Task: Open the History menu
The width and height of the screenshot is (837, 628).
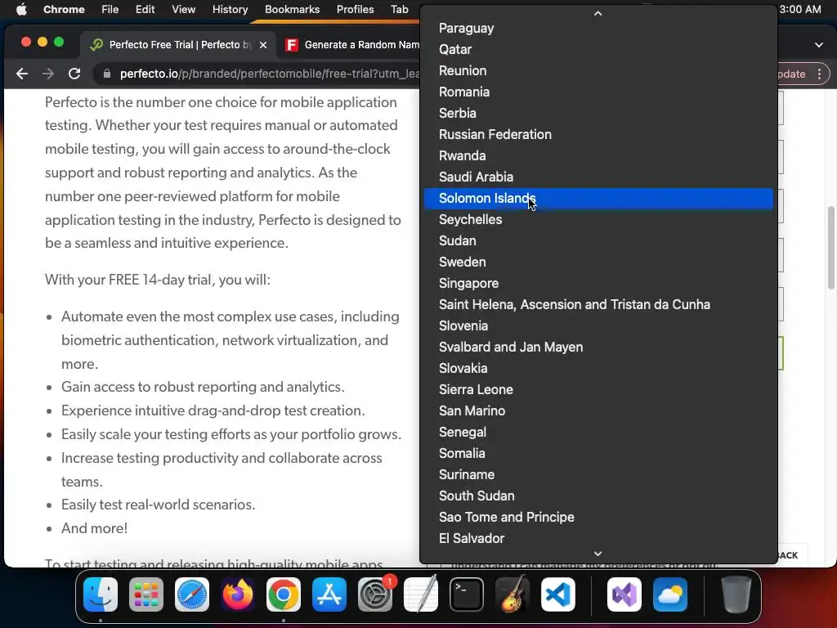Action: pyautogui.click(x=230, y=9)
